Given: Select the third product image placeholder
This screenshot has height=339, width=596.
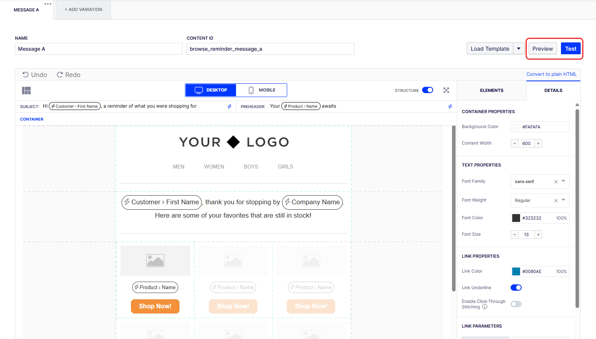Looking at the screenshot, I should click(x=311, y=260).
